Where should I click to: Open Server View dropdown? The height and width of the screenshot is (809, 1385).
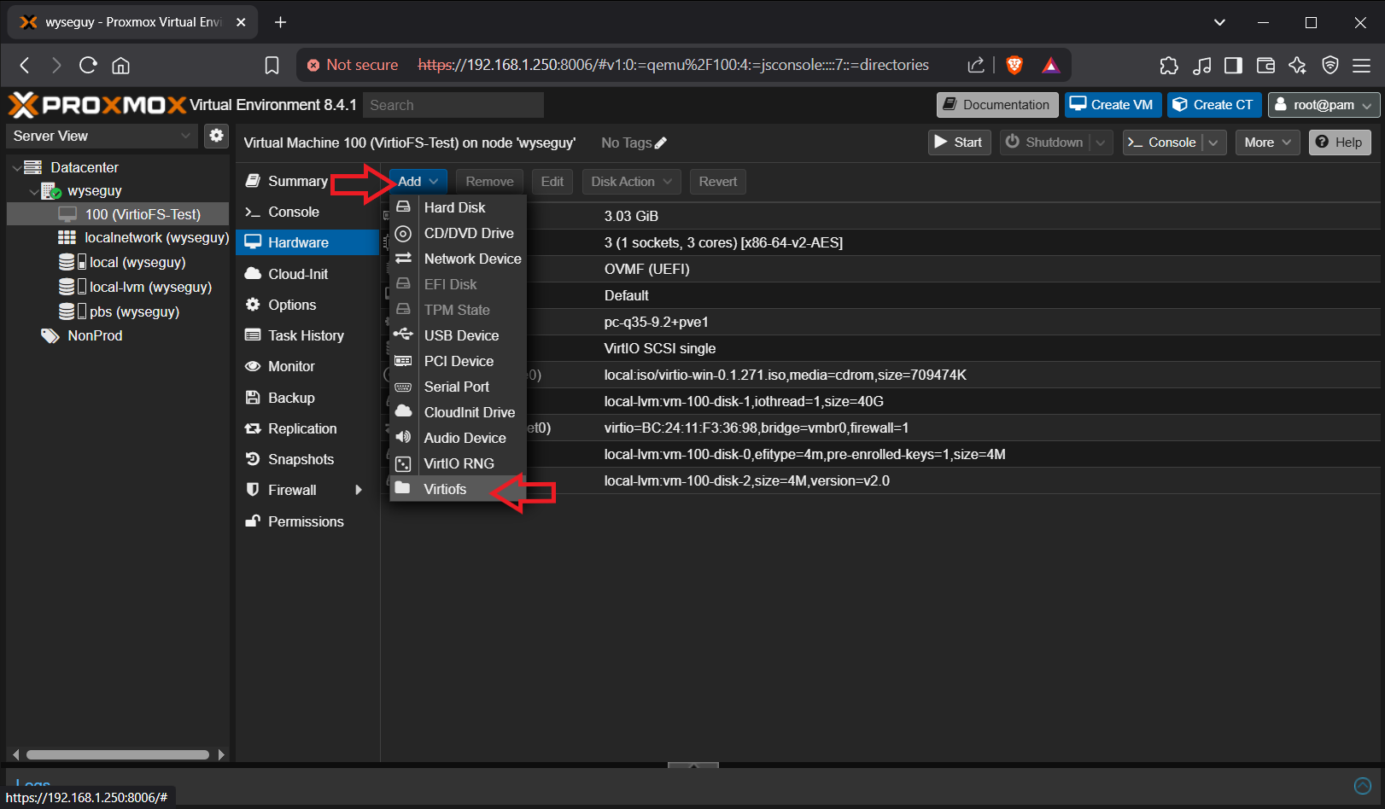(102, 136)
